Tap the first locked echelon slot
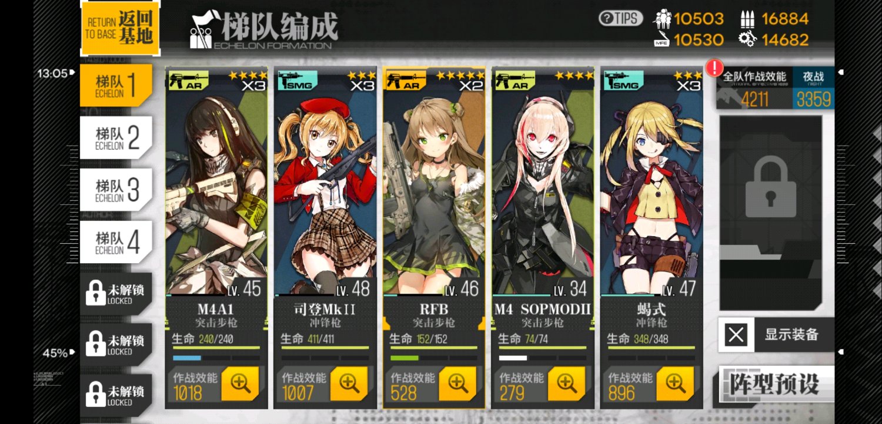 [x=116, y=294]
